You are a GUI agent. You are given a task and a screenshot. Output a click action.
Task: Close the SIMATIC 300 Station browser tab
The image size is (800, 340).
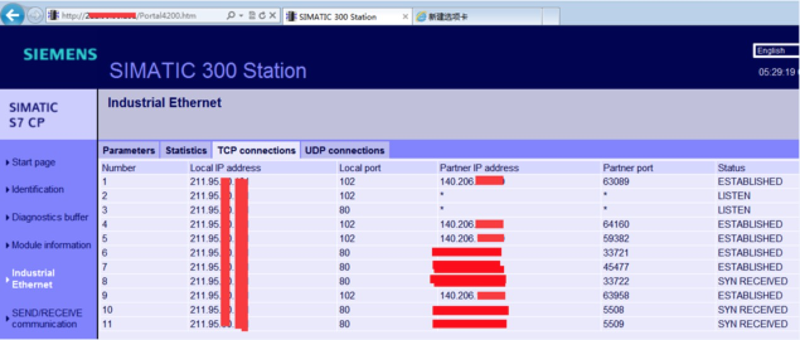pos(405,17)
